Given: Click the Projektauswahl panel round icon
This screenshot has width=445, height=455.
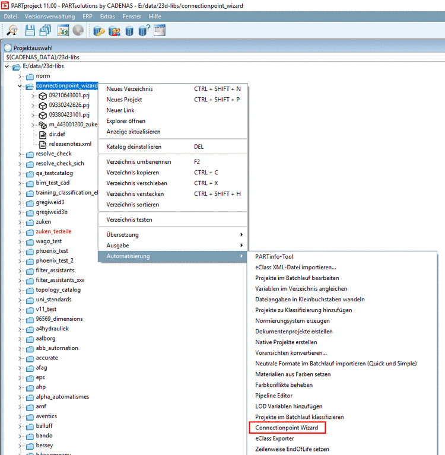Looking at the screenshot, I should (x=8, y=47).
